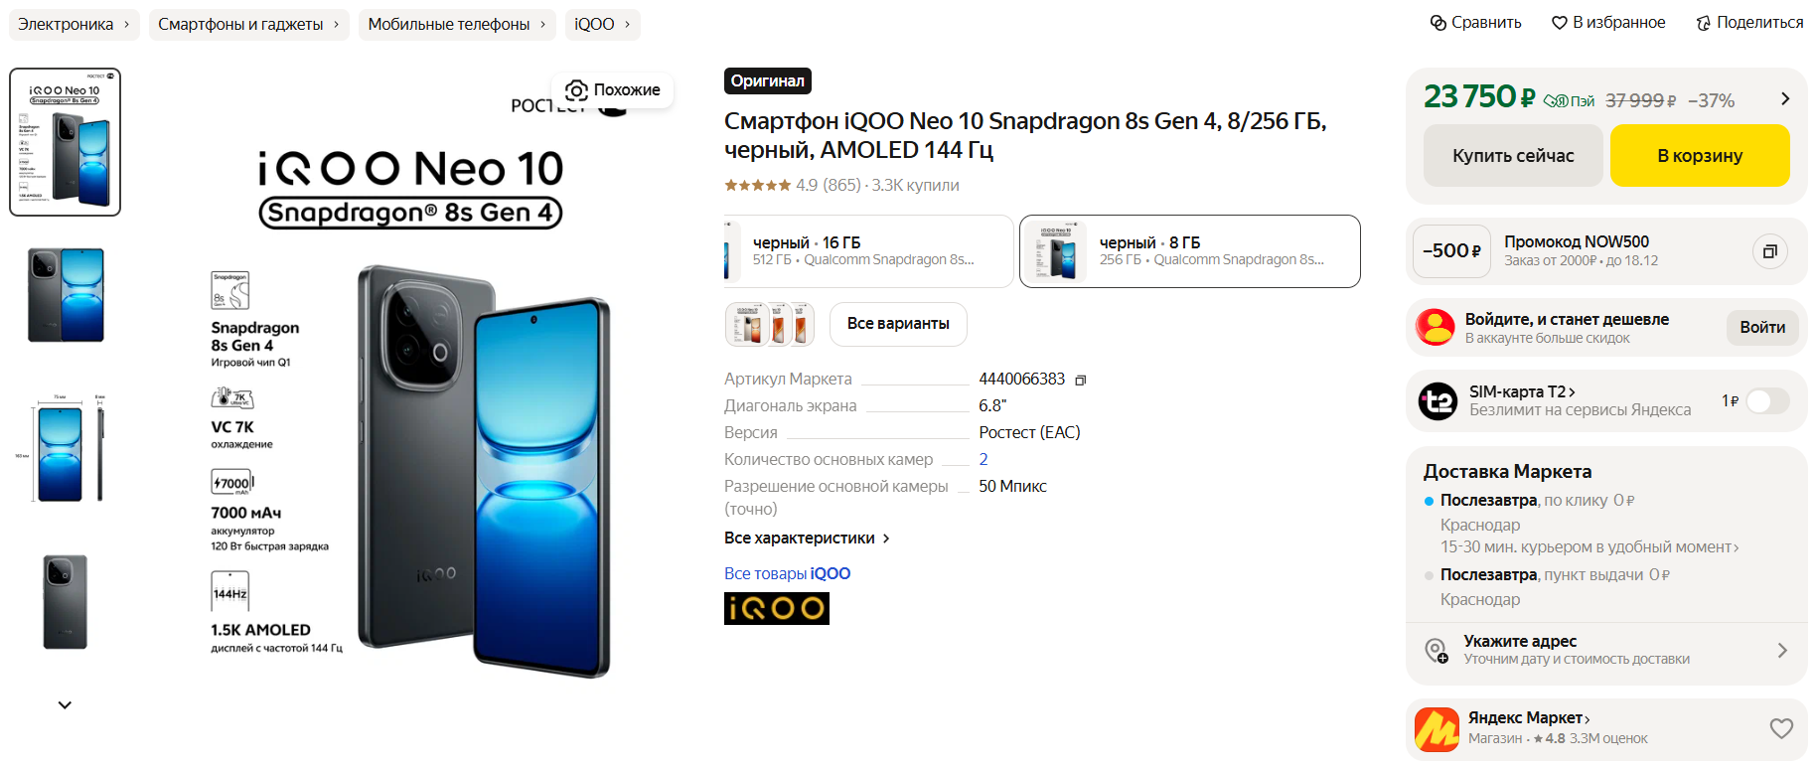The image size is (1817, 770).
Task: Select черный 8 ГБ variant option
Action: 1189,251
